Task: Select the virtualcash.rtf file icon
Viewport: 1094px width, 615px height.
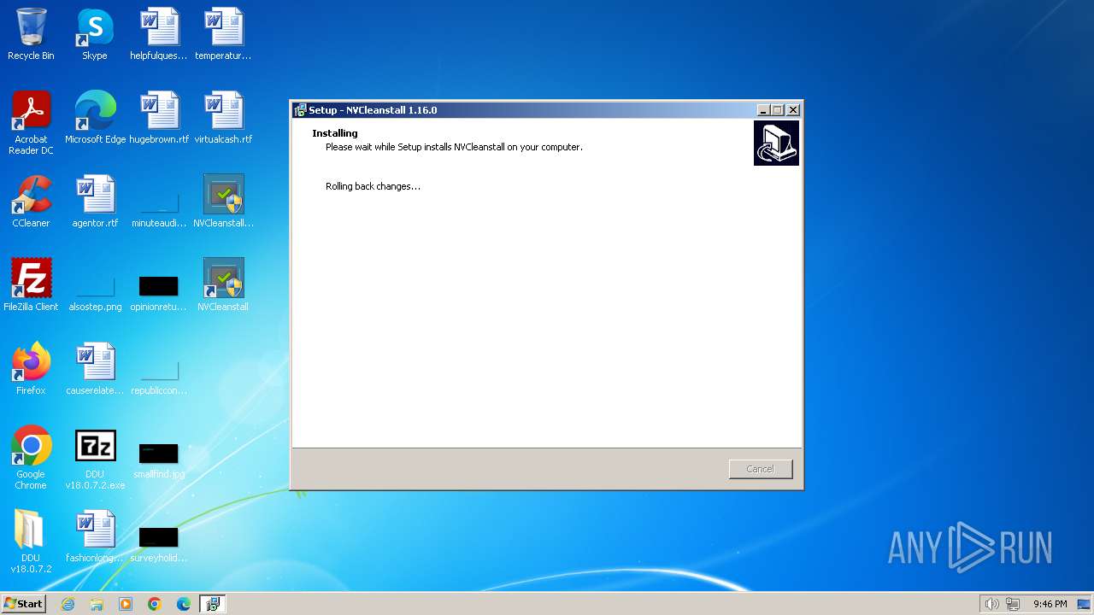Action: (223, 118)
